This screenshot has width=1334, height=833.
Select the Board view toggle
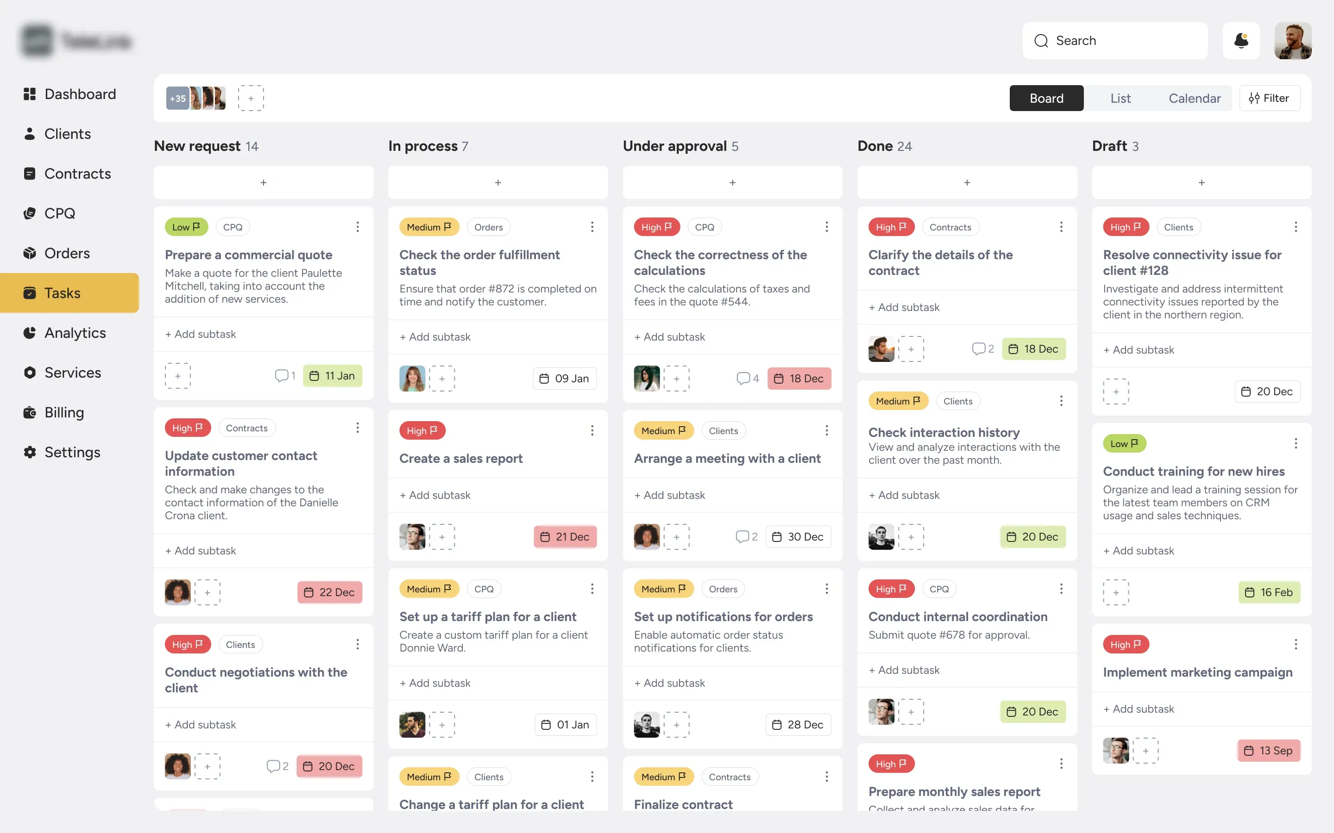(x=1046, y=98)
